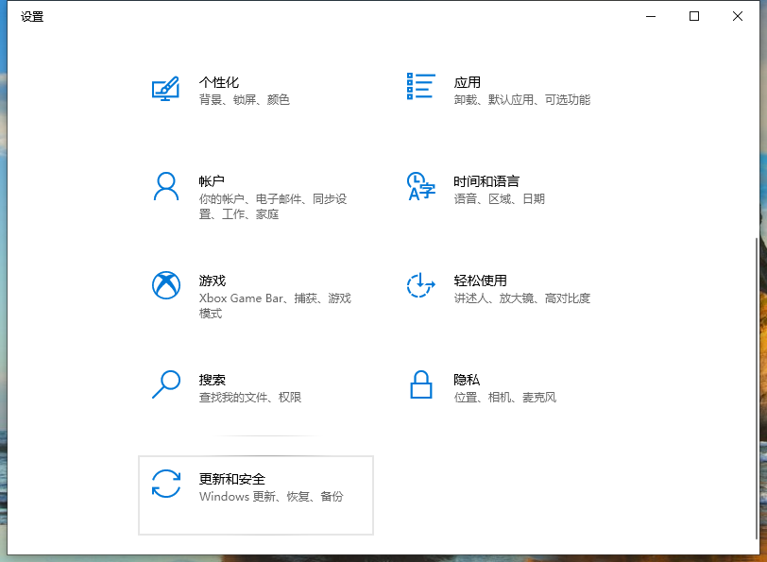Open the 时间和语言 title text
Screen dimensions: 767x562
coord(486,181)
